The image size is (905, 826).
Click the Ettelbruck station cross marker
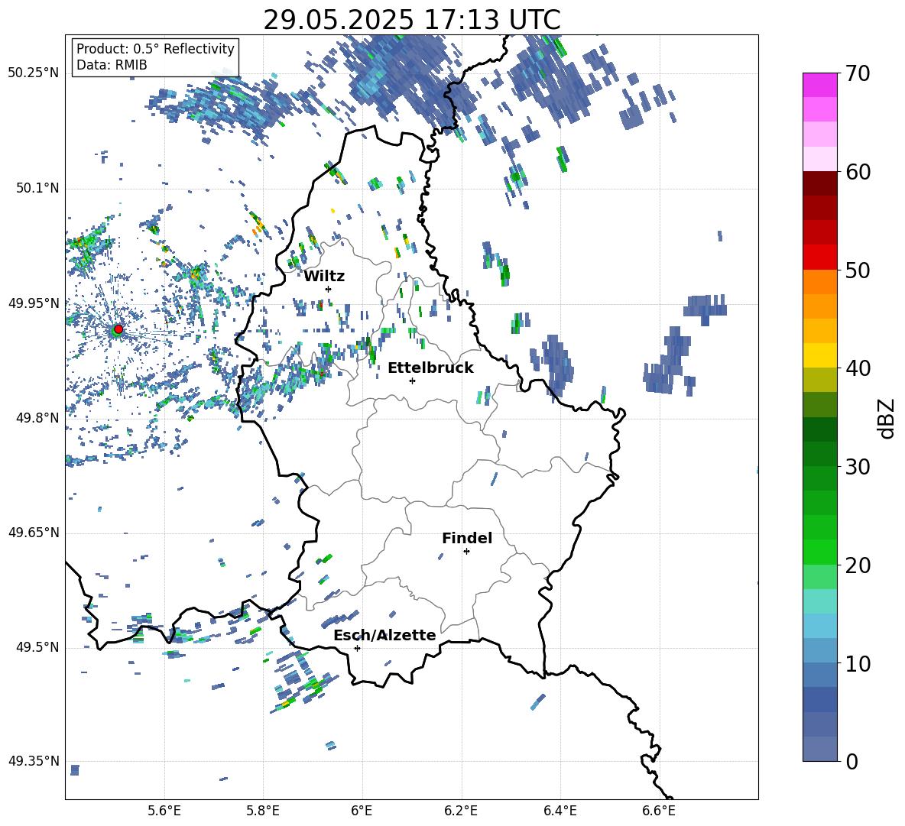[412, 381]
